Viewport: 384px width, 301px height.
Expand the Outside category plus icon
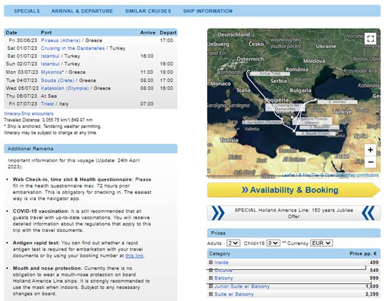(x=211, y=270)
